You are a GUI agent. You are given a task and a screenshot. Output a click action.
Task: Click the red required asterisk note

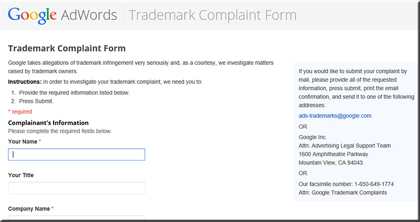[x=20, y=112]
